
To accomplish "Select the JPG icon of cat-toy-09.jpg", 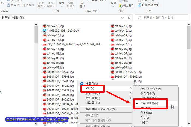I will (112, 49).
